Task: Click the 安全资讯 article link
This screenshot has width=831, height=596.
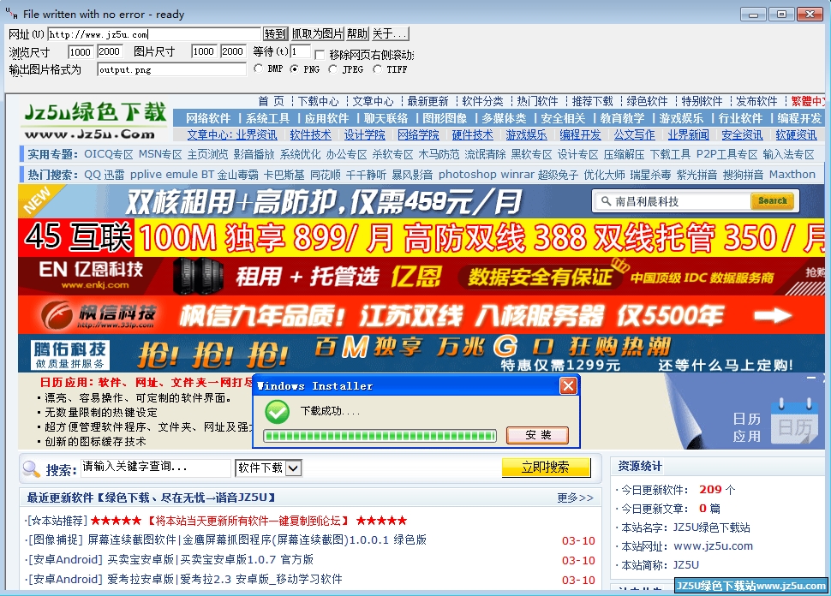Action: 742,135
